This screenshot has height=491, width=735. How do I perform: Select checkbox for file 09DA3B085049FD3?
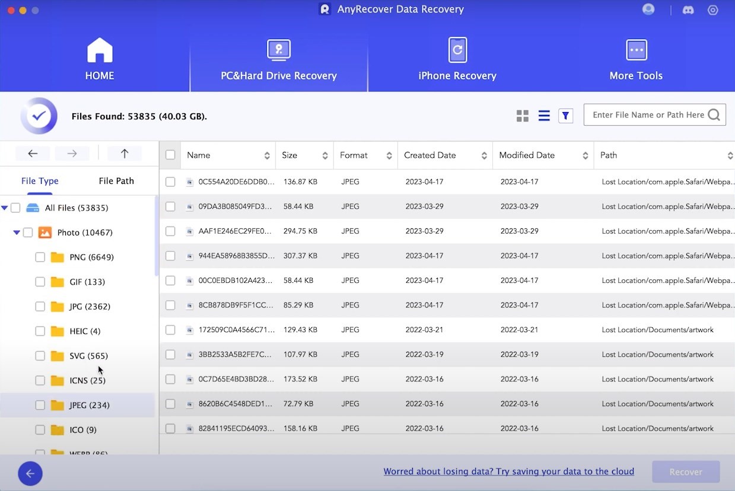click(170, 206)
